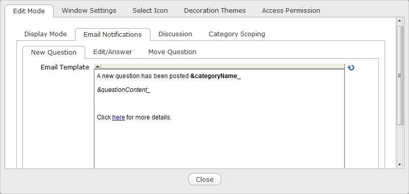Click the scrollbar down arrow

(x=400, y=164)
